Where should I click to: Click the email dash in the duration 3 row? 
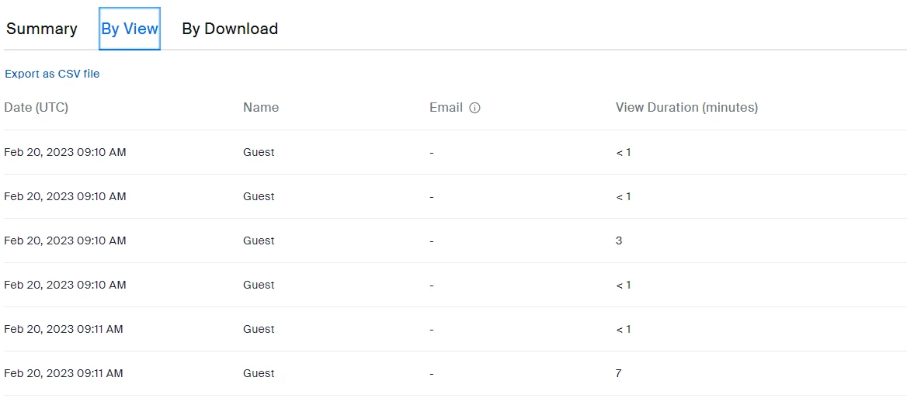point(432,241)
